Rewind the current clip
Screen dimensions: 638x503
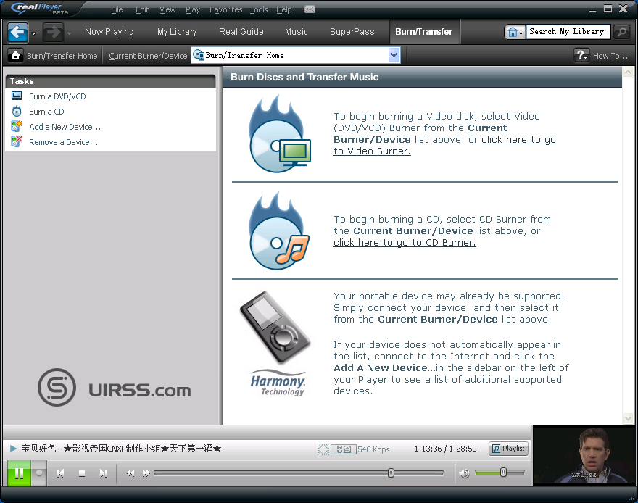pos(130,473)
